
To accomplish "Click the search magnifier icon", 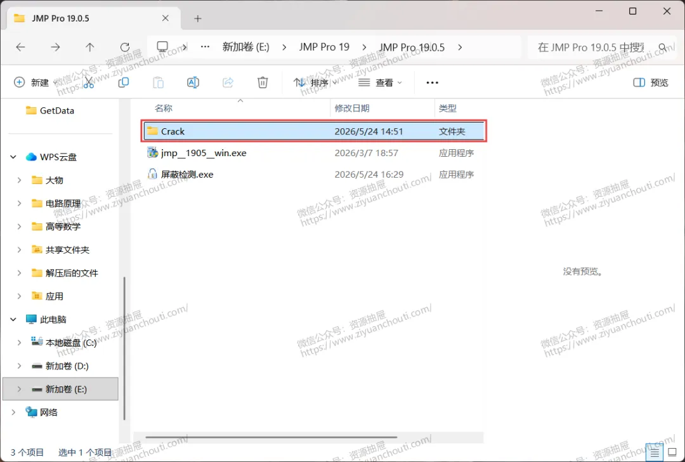I will [663, 47].
